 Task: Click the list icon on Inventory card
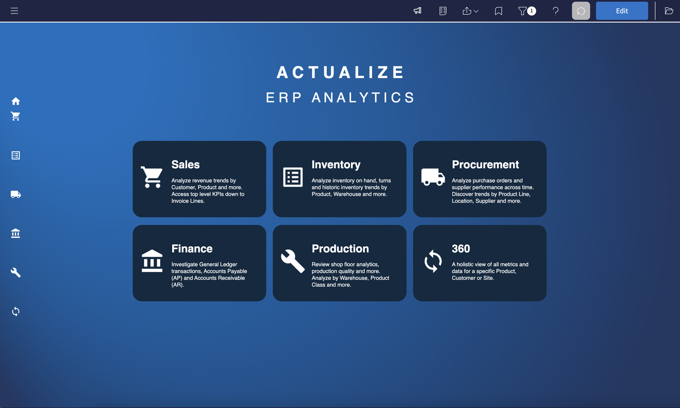293,177
